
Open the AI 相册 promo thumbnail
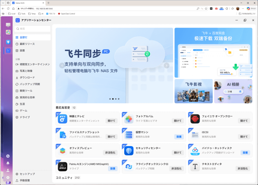[233, 91]
